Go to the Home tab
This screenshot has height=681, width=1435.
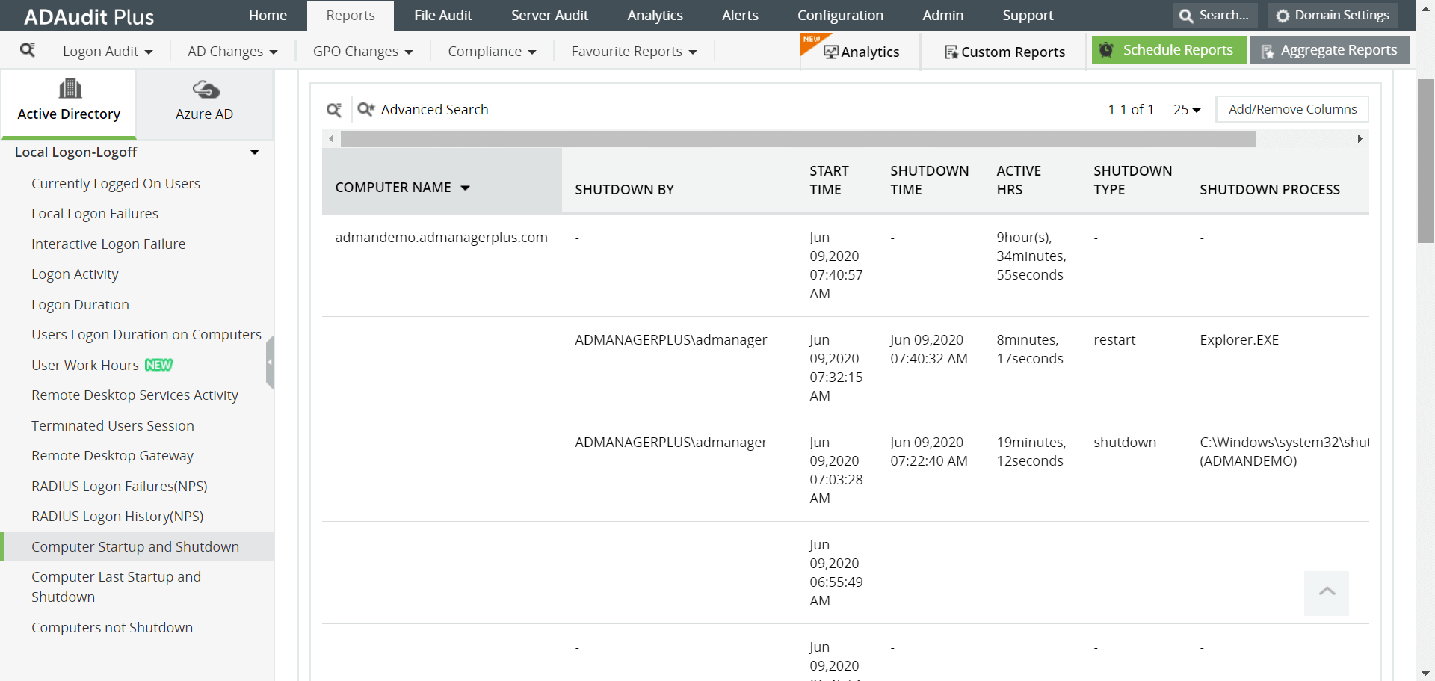coord(268,16)
